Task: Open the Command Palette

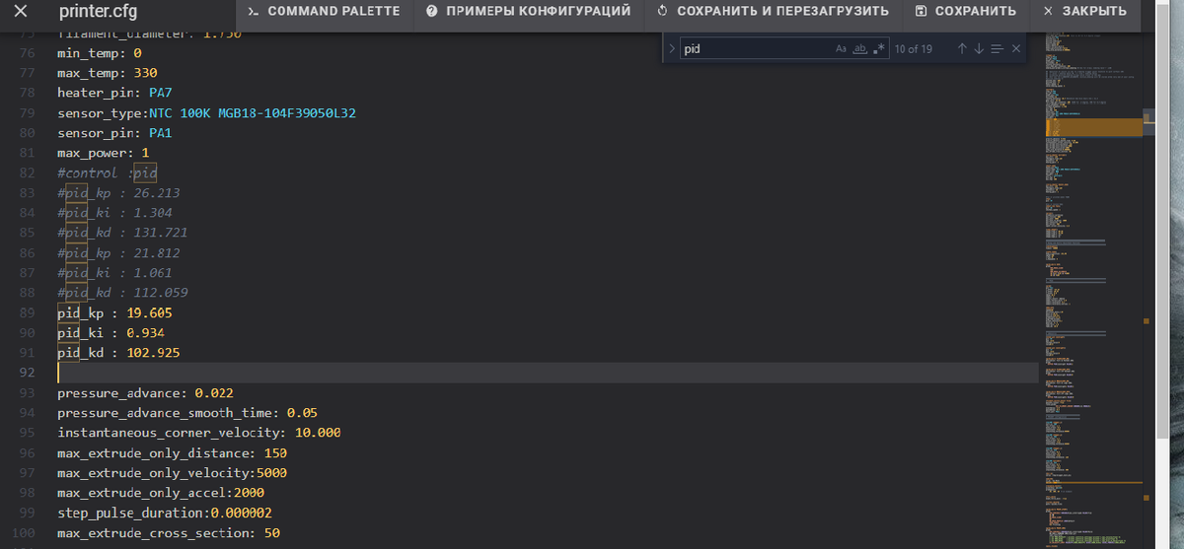Action: pos(324,12)
